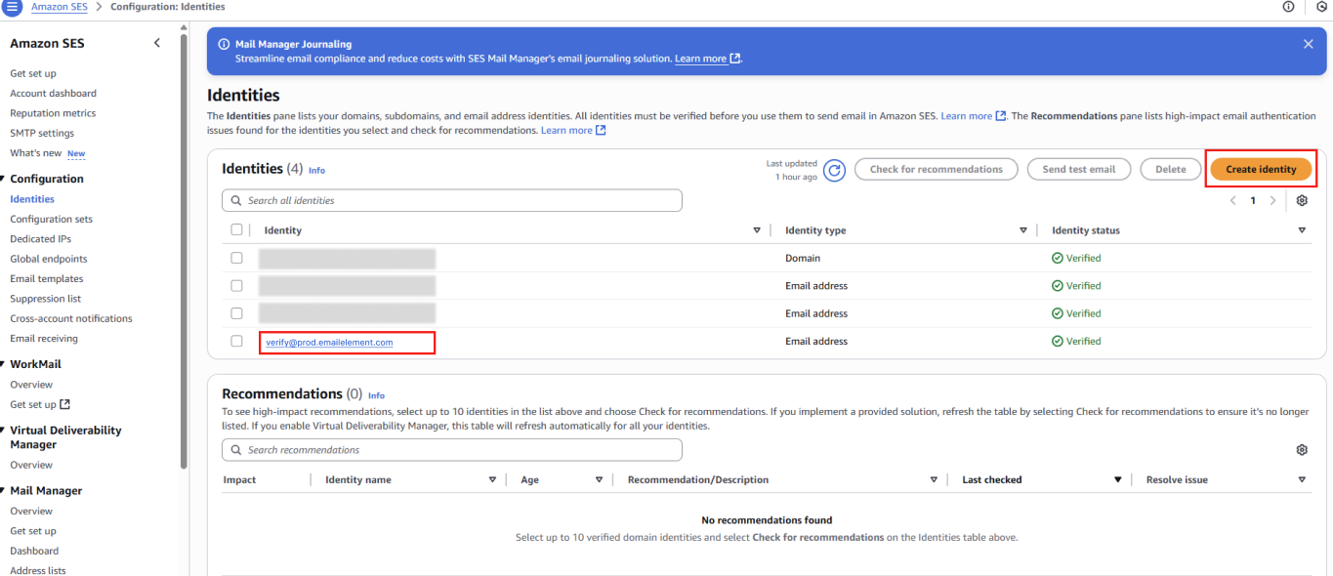Screen dimensions: 1333x576
Task: Sort by Recommendation/Description column arrow
Action: click(935, 479)
